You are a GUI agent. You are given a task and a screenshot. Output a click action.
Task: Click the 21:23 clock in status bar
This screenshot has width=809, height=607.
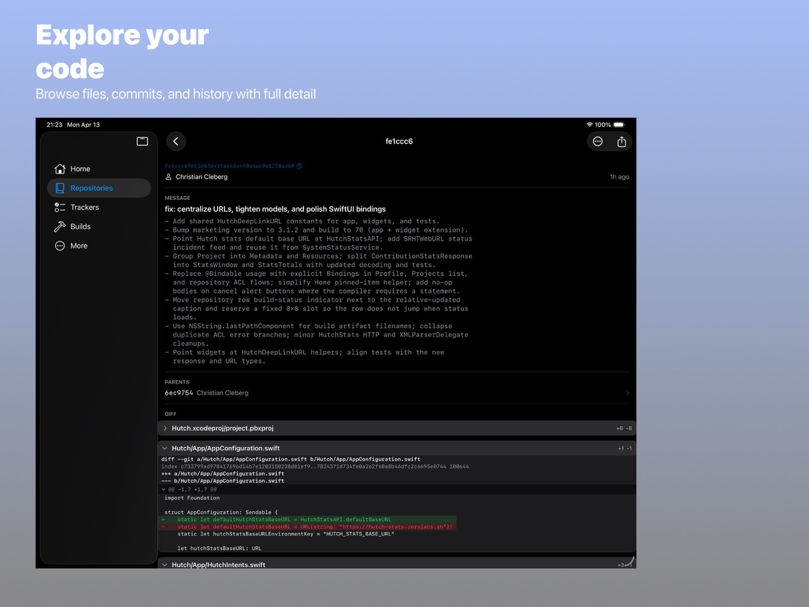(x=55, y=125)
